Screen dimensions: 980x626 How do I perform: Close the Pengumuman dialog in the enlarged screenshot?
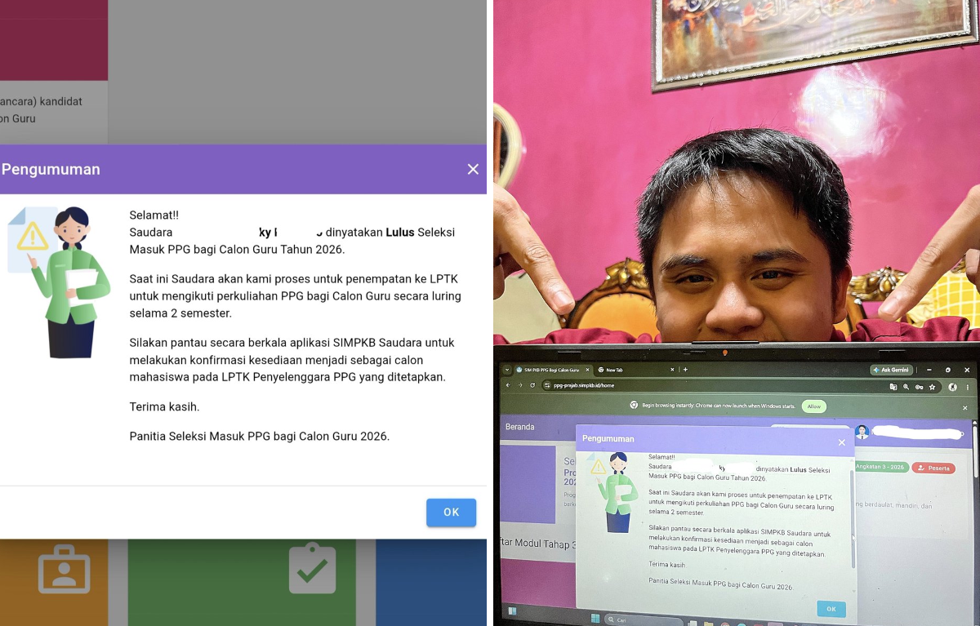click(x=473, y=169)
